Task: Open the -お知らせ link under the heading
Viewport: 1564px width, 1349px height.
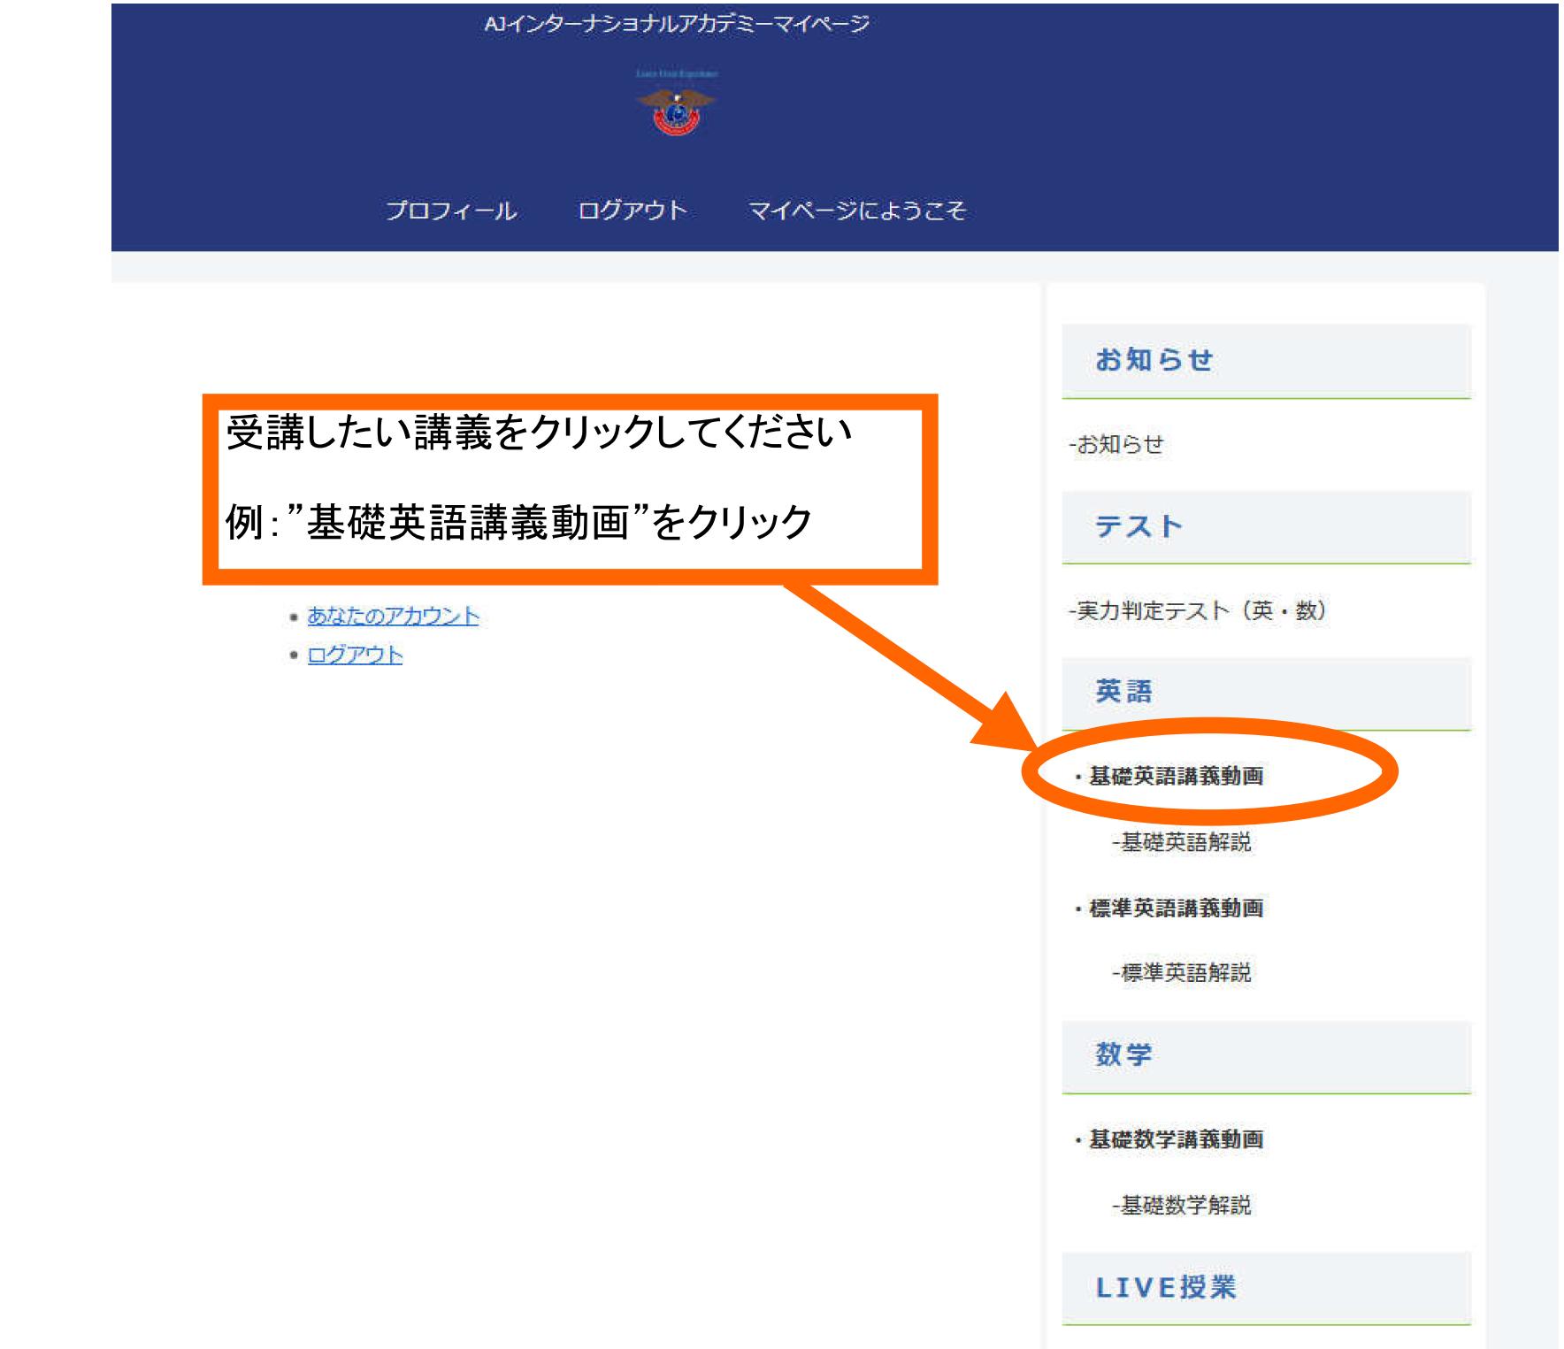Action: [1116, 444]
